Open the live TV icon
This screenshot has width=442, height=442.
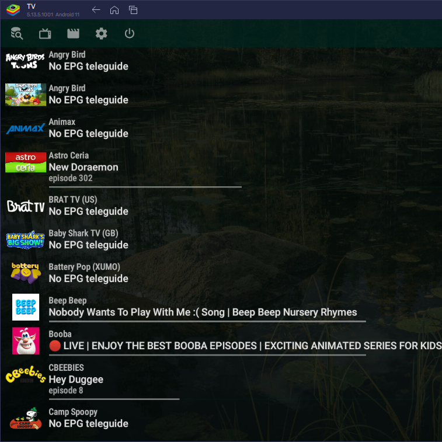pyautogui.click(x=45, y=33)
